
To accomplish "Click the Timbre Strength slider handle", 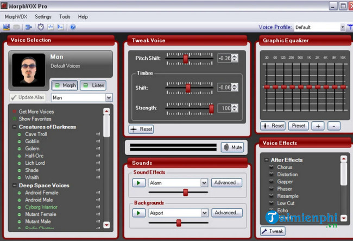I will click(211, 109).
